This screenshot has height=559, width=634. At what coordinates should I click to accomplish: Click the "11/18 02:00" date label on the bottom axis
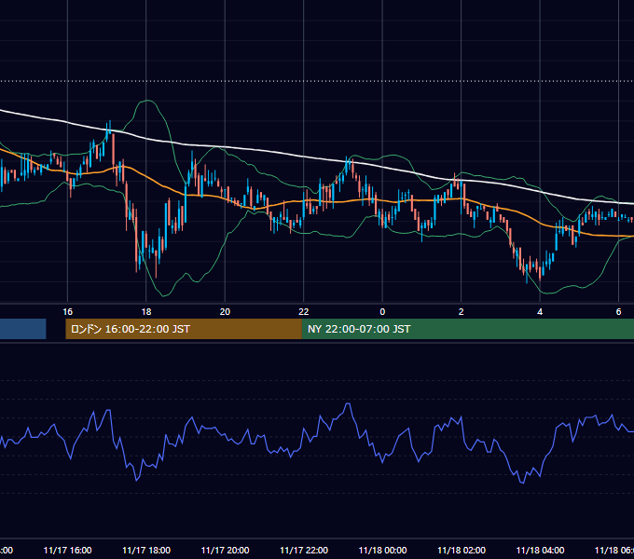[x=462, y=550]
